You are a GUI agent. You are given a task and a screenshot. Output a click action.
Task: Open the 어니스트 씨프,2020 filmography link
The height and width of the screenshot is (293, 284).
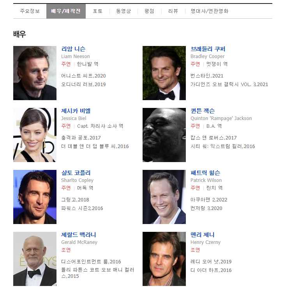click(x=83, y=76)
